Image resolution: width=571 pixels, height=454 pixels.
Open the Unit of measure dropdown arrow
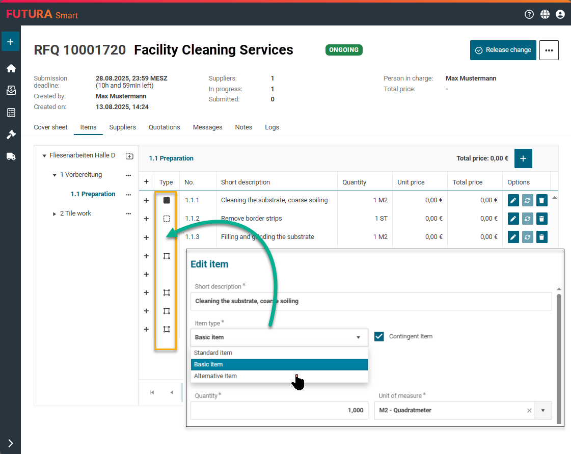[543, 410]
